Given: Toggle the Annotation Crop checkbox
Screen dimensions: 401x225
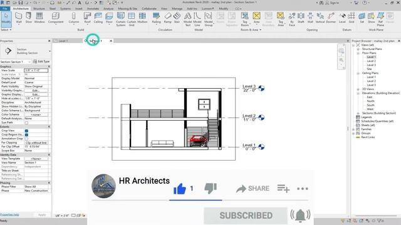Looking at the screenshot, I should 26,139.
